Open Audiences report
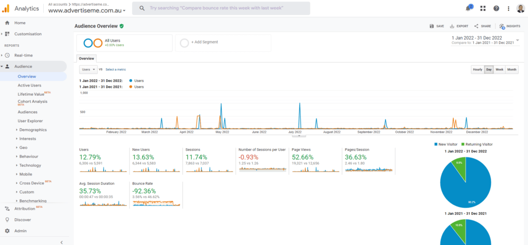 click(28, 112)
